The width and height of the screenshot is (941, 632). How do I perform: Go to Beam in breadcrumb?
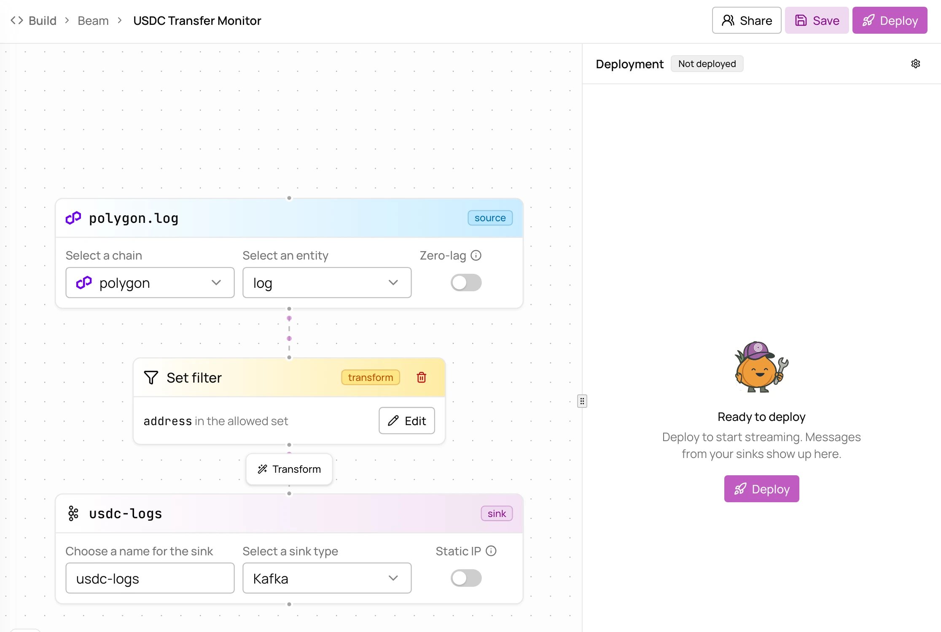[93, 20]
